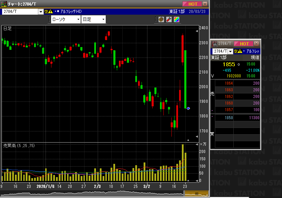Close the chart window

coord(205,4)
